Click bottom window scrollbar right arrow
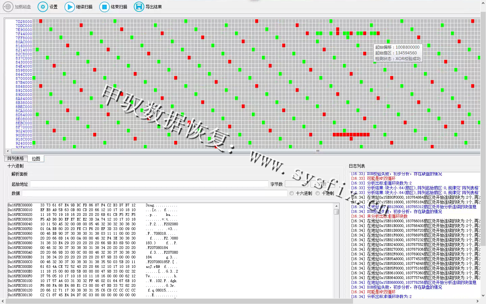The image size is (486, 304). 477,301
